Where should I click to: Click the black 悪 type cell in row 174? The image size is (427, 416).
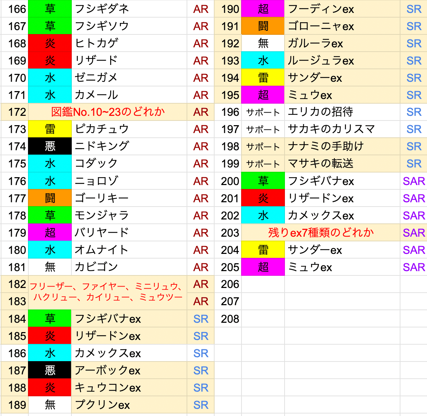click(x=50, y=146)
